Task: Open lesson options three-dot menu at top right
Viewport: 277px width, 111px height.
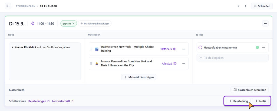Action: 265,23
